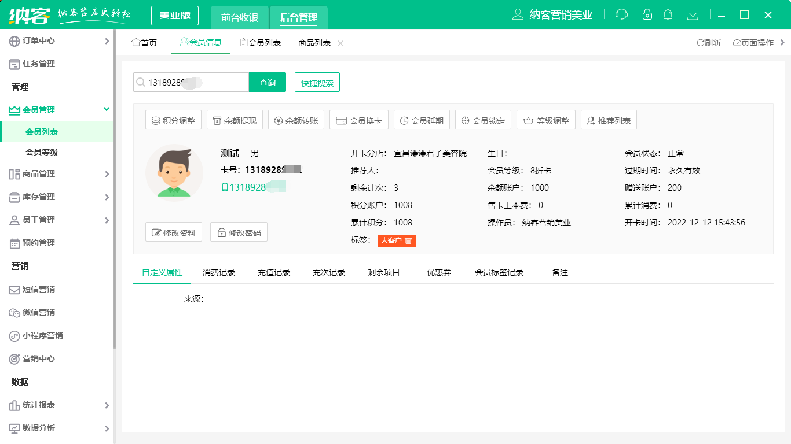Select 会员等级 in the sidebar

42,152
